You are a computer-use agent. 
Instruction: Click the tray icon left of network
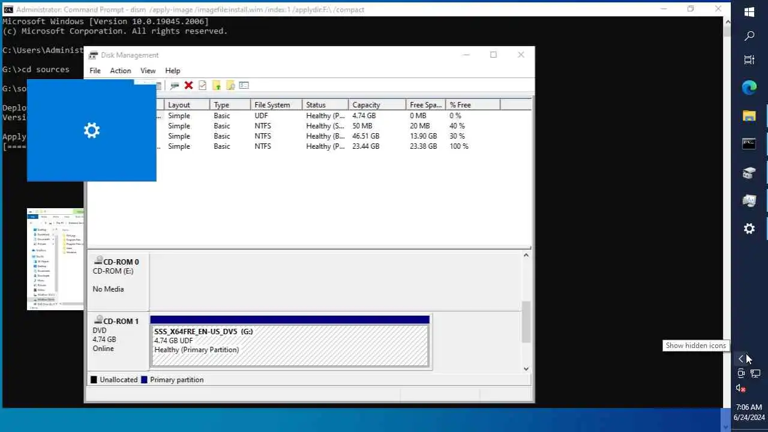(741, 374)
